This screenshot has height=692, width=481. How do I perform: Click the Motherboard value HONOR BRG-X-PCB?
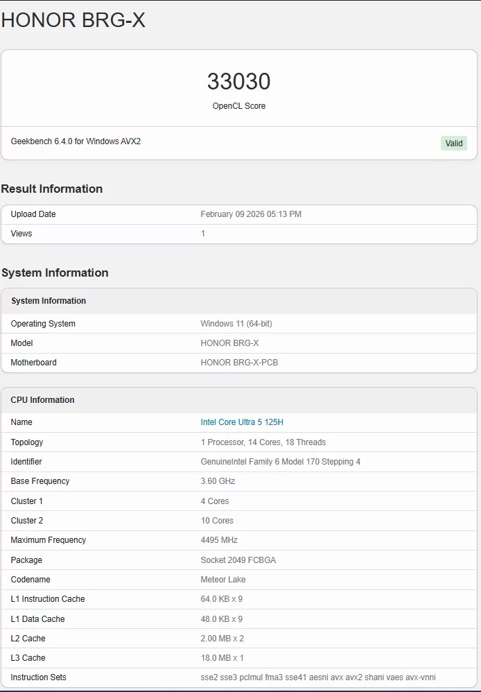[239, 363]
